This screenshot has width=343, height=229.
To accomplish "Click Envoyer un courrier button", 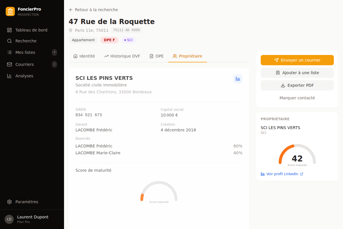I will point(297,60).
